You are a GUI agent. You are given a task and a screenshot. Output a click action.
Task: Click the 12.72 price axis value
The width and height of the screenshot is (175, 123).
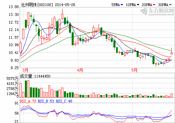point(14,22)
